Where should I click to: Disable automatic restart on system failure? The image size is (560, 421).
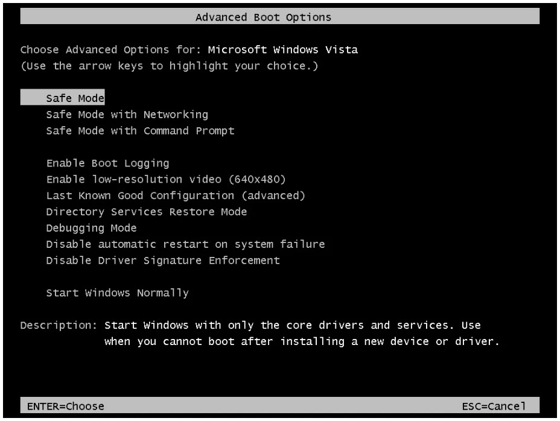coord(185,244)
